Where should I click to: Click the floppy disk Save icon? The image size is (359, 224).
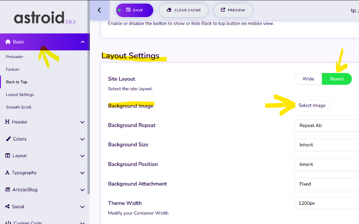click(128, 10)
